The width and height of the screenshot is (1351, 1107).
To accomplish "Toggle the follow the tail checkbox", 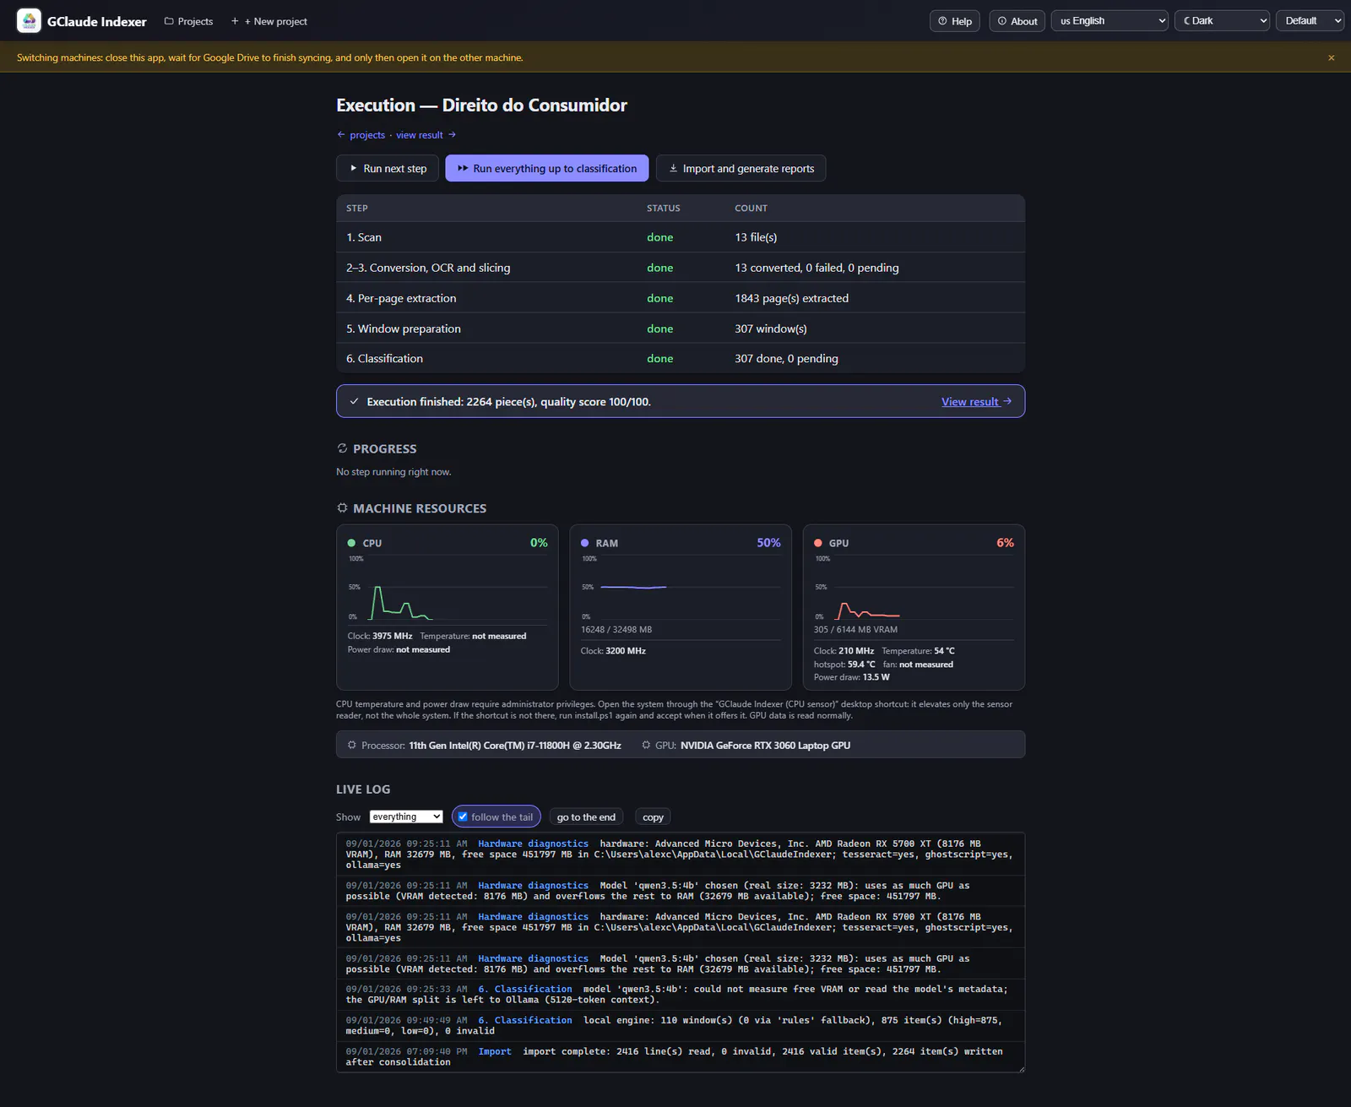I will coord(463,817).
